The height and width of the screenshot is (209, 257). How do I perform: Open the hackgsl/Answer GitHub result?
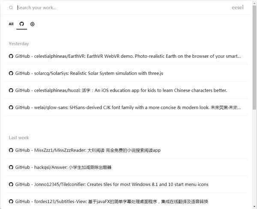[126, 167]
